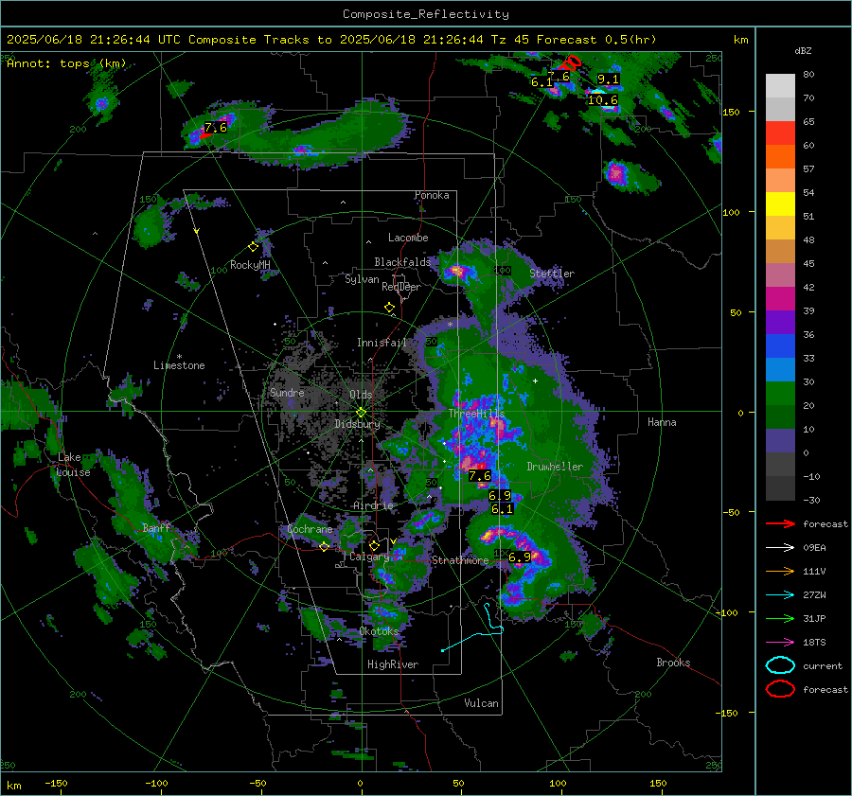This screenshot has height=796, width=852.
Task: Click the RockyMH label
Action: click(x=250, y=265)
